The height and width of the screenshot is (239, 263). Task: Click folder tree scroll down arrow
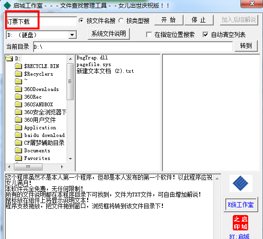(70, 159)
